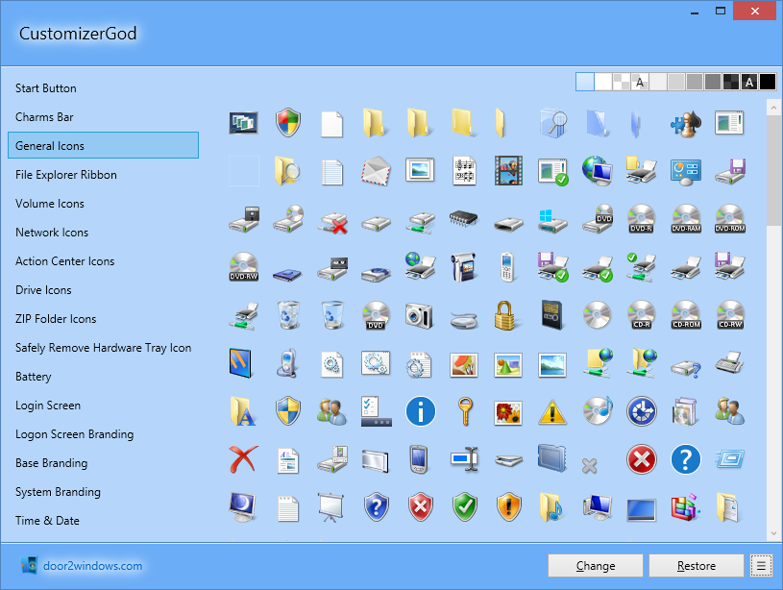Pick the envelope mail icon

[x=376, y=171]
